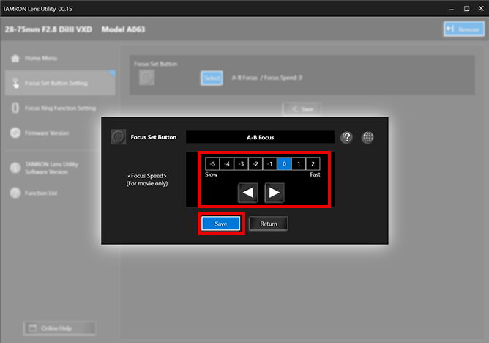489x343 pixels.
Task: Click the A-B Focus function field
Action: click(x=260, y=137)
